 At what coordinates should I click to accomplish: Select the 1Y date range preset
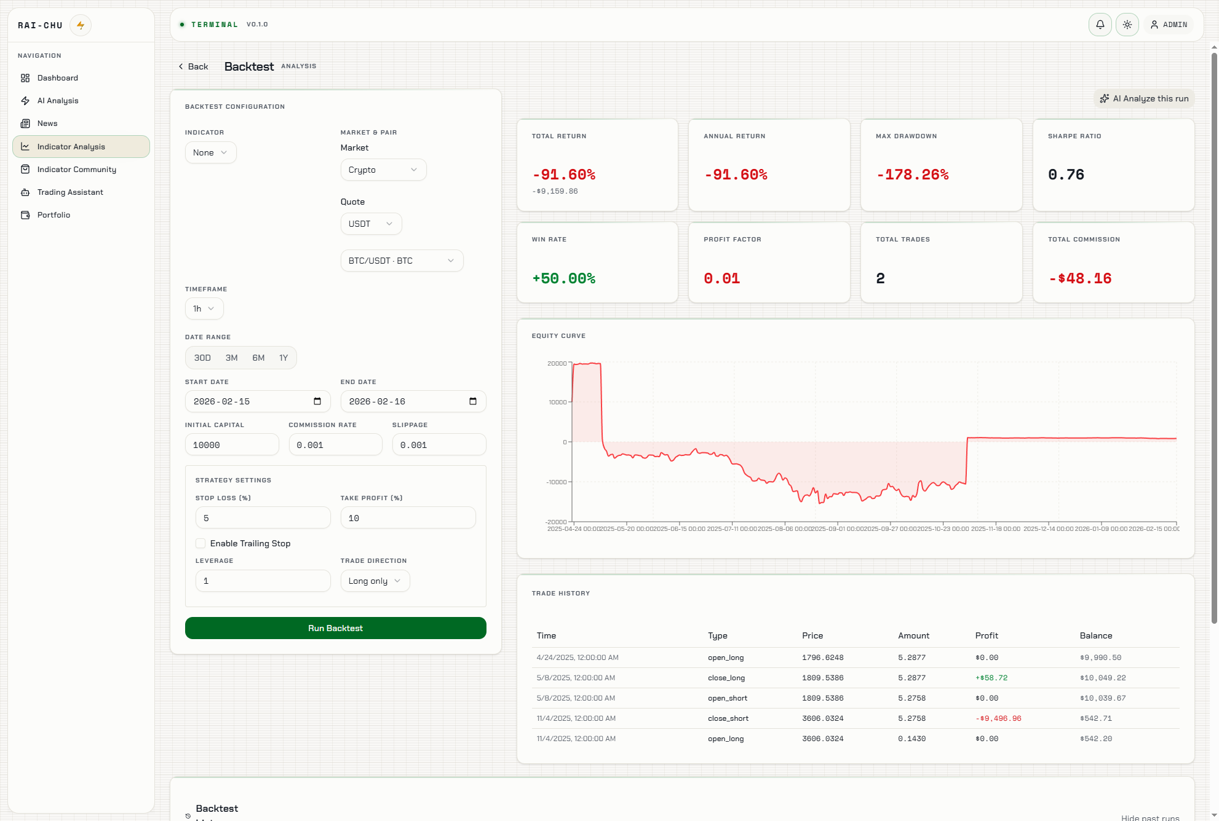click(x=284, y=357)
